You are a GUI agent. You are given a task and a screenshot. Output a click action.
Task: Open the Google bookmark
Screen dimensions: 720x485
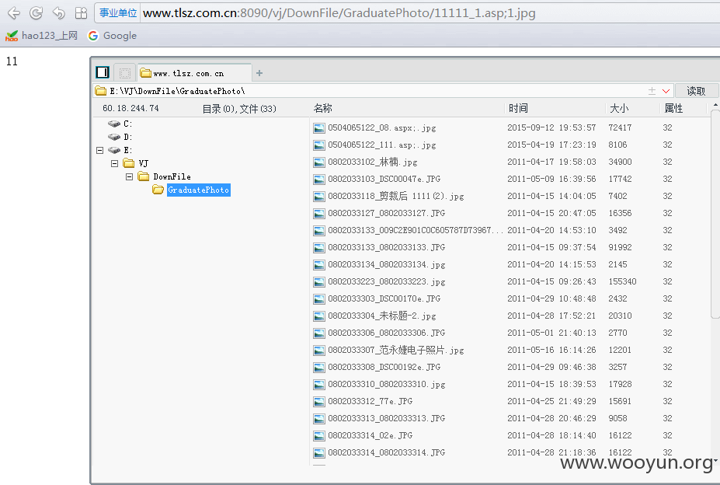[x=113, y=36]
